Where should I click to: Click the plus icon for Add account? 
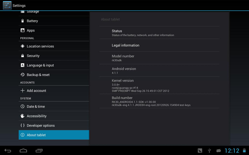[23, 90]
